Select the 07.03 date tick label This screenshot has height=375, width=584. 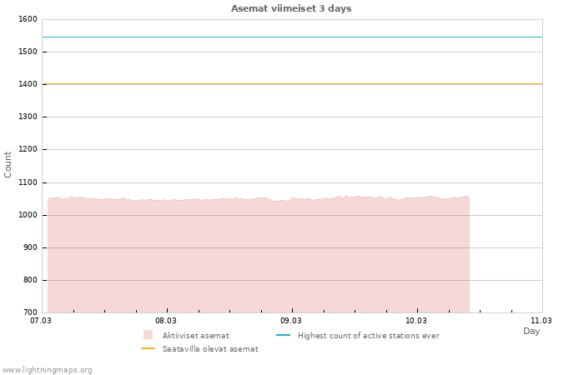41,320
